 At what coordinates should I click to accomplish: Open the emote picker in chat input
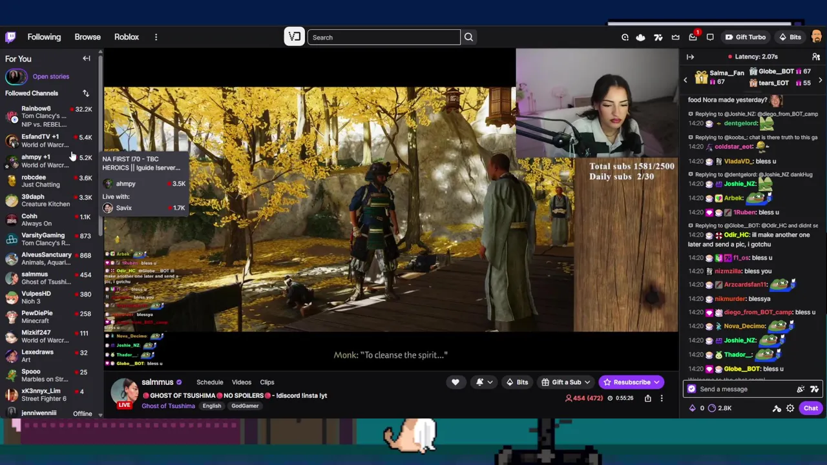click(x=801, y=389)
